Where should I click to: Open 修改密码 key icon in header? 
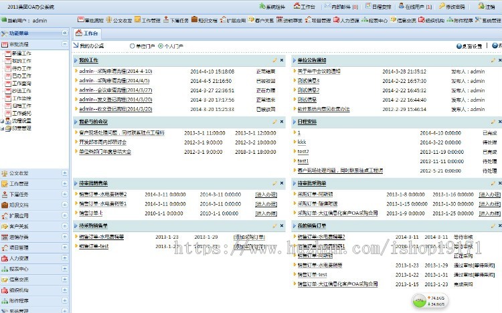point(452,7)
